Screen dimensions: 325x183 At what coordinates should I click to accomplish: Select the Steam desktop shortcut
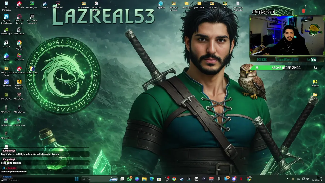pyautogui.click(x=45, y=5)
